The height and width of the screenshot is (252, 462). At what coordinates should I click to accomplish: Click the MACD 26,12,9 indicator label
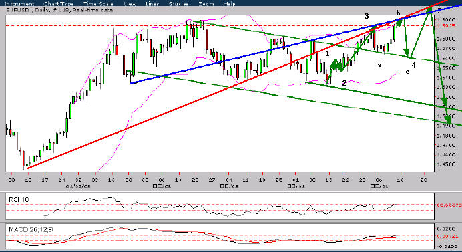tap(31, 229)
